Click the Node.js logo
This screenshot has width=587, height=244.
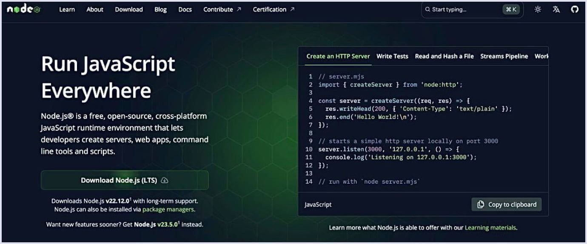click(23, 9)
